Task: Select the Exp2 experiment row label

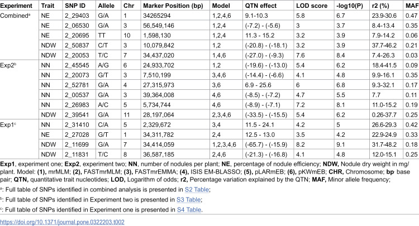Action: point(8,65)
